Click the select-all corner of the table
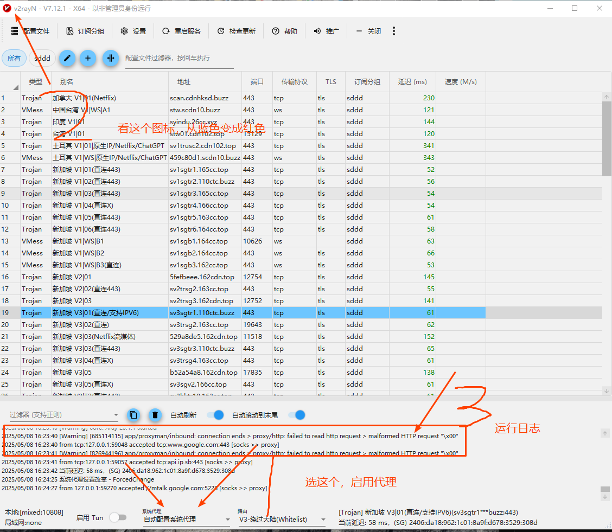This screenshot has width=612, height=532. (x=10, y=82)
